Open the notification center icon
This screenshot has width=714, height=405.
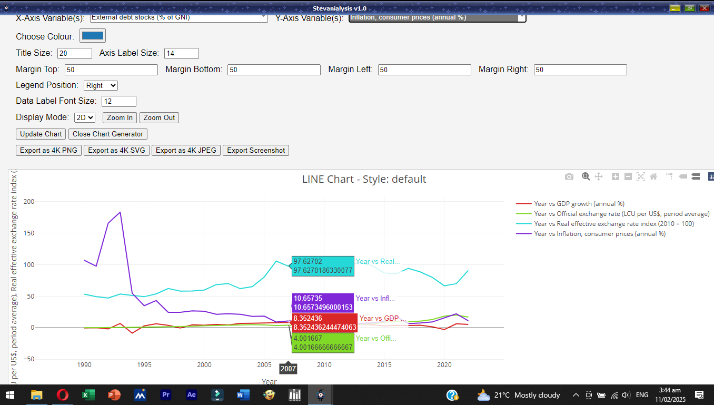(699, 395)
